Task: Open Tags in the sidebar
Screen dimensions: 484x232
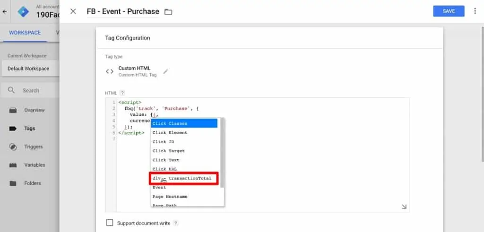Action: coord(30,129)
